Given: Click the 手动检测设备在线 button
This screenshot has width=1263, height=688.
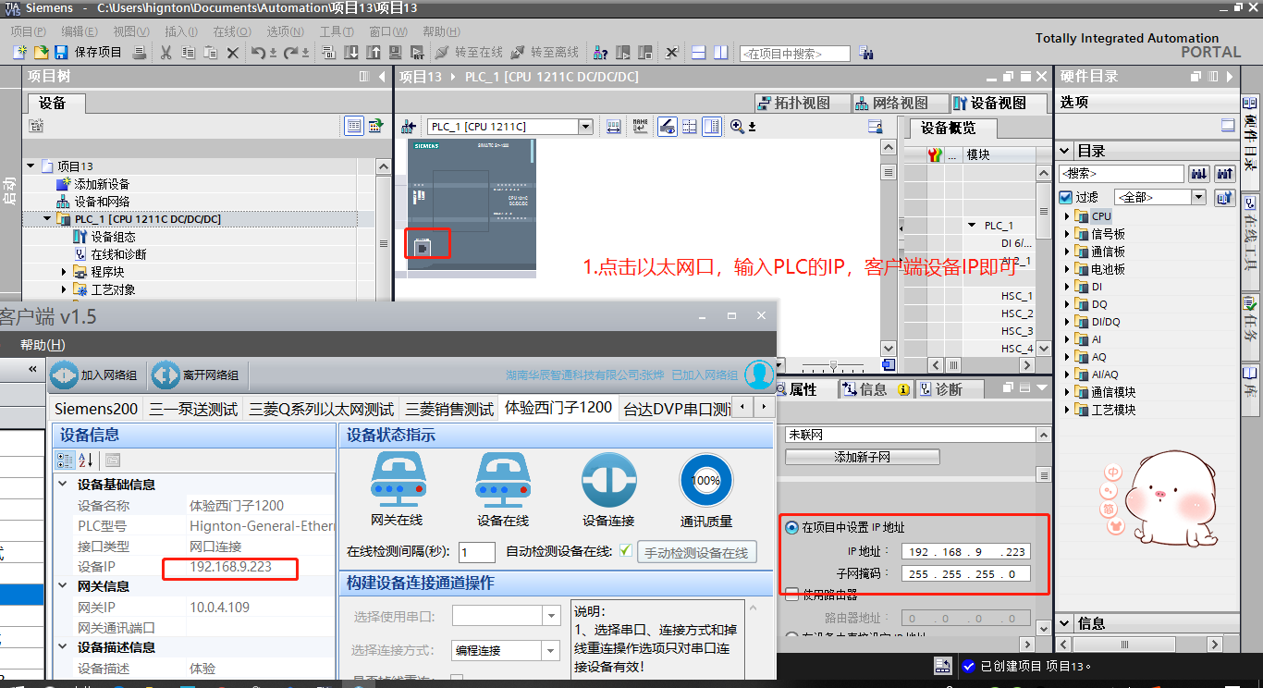Looking at the screenshot, I should pyautogui.click(x=696, y=553).
